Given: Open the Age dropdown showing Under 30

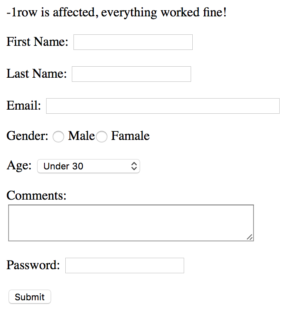Looking at the screenshot, I should tap(89, 166).
